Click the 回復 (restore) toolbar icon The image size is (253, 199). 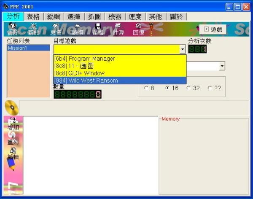pos(139,29)
